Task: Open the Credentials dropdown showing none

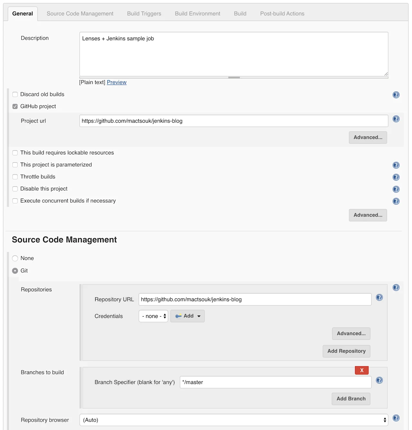Action: 153,316
